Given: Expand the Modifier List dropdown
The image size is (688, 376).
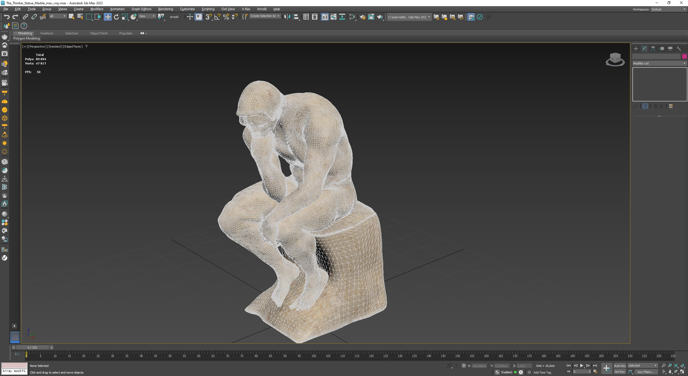Looking at the screenshot, I should (x=660, y=63).
